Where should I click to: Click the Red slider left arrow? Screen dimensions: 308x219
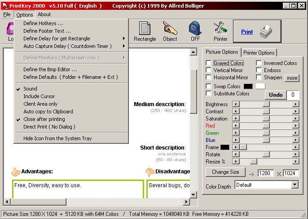tap(236, 125)
